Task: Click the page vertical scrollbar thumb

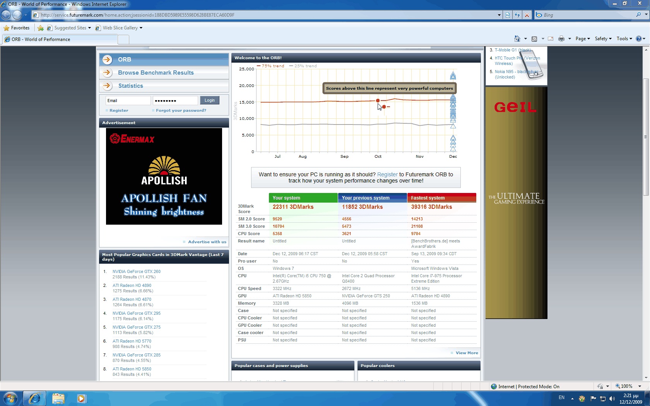Action: (646, 137)
